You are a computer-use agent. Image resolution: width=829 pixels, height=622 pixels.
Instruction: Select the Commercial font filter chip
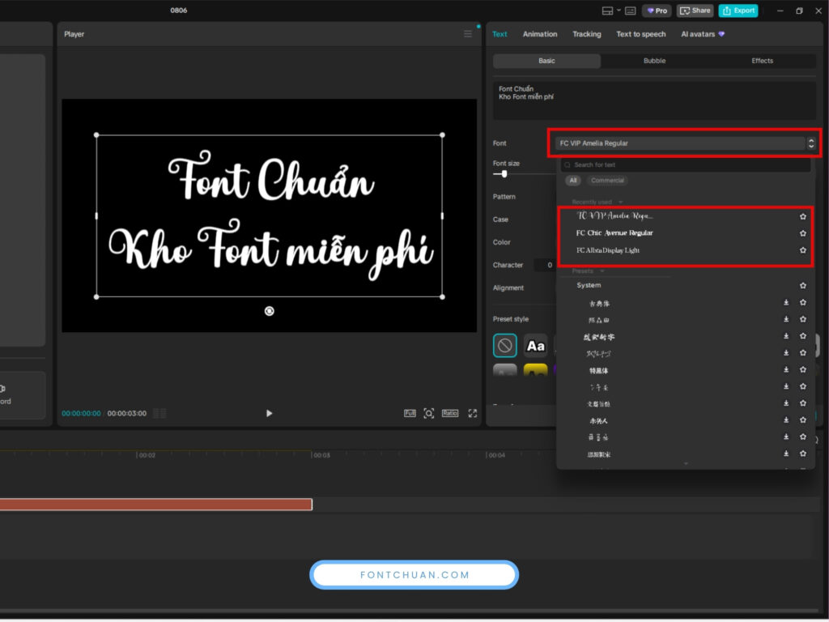(x=607, y=181)
